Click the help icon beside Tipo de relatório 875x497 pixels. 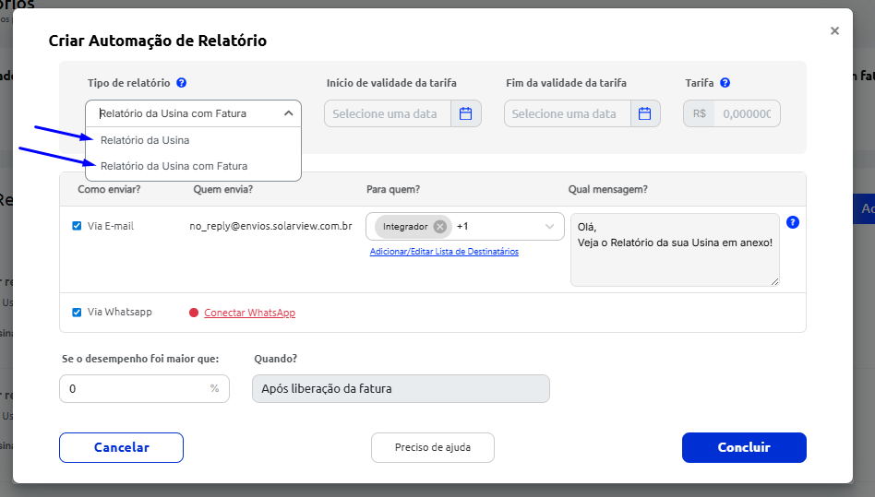[182, 83]
